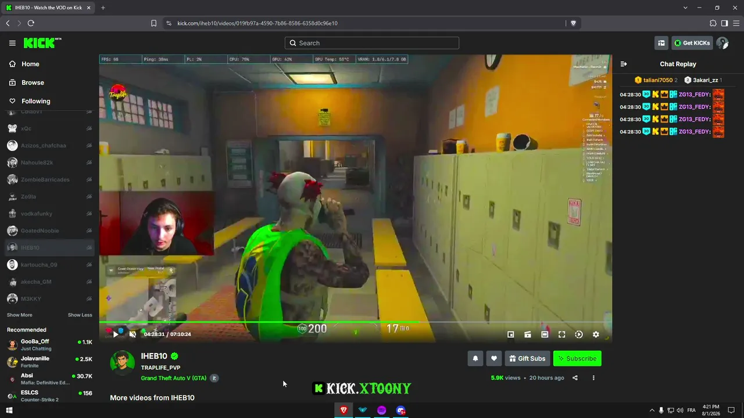744x418 pixels.
Task: Open Home in the Kick sidebar
Action: click(x=30, y=64)
